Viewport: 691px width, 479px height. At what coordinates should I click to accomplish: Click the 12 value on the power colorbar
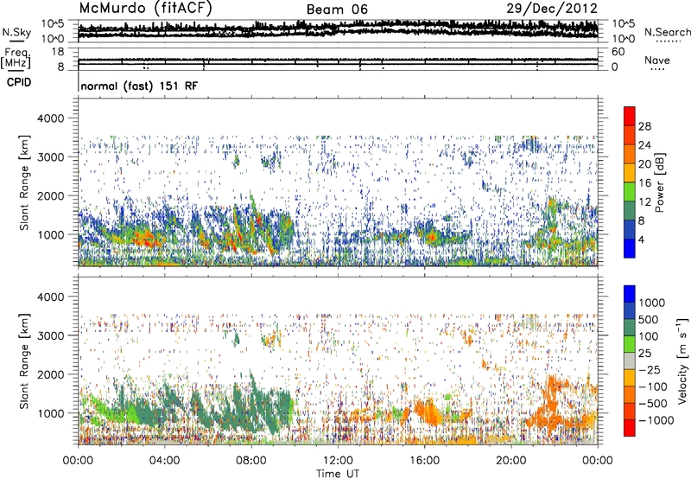(644, 201)
